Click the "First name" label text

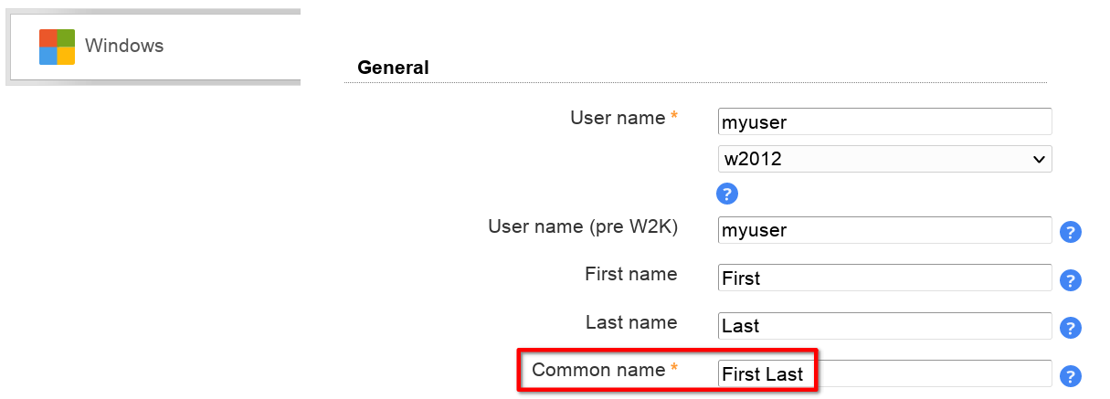point(631,274)
